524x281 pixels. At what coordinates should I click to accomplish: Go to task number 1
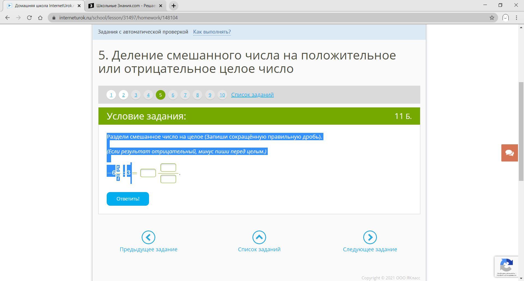tap(111, 95)
